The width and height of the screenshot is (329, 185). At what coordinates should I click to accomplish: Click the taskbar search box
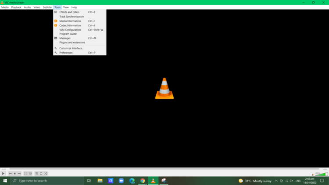47,181
